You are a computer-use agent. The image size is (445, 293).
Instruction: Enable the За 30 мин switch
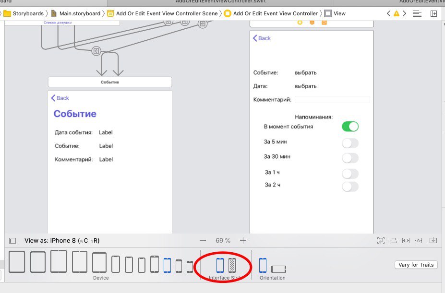[350, 158]
